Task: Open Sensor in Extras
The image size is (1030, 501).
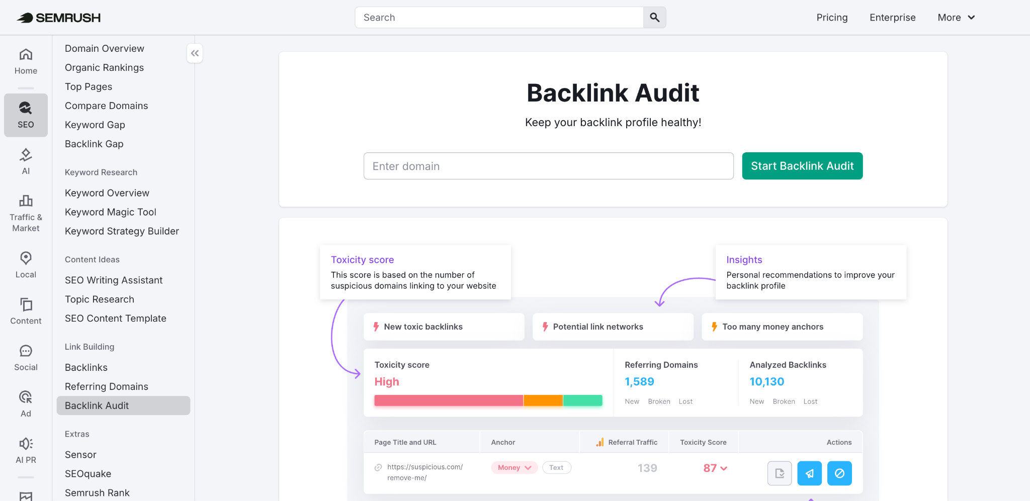Action: [80, 455]
